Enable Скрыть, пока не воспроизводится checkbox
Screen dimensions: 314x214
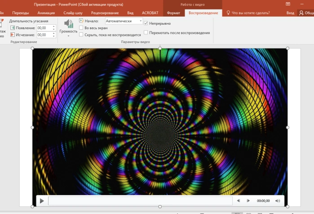81,35
